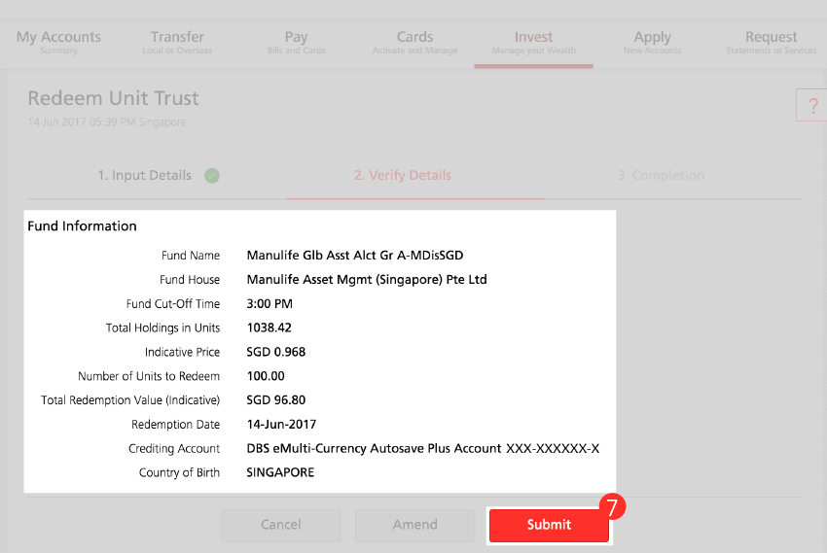The width and height of the screenshot is (827, 553).
Task: Click the Amend button
Action: click(x=415, y=525)
